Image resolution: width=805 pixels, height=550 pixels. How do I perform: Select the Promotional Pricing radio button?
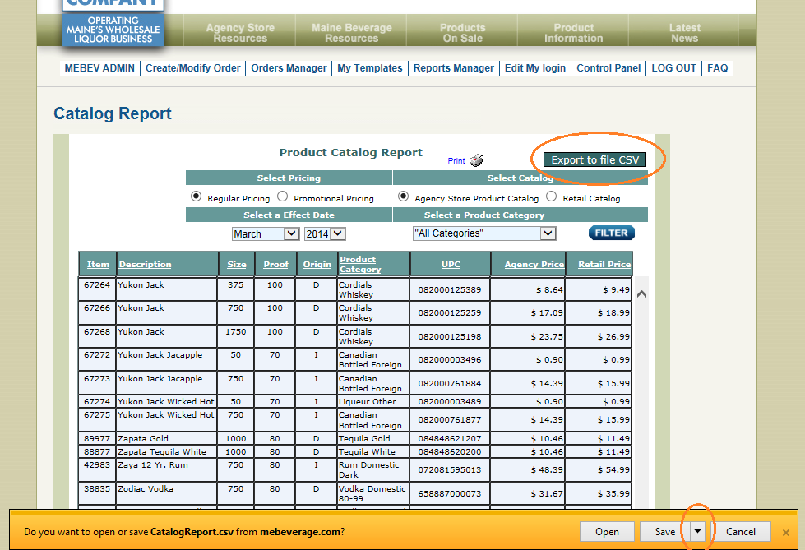pos(282,196)
